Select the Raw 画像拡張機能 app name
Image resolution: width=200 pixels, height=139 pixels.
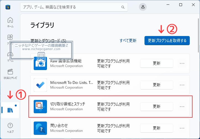point(66,61)
